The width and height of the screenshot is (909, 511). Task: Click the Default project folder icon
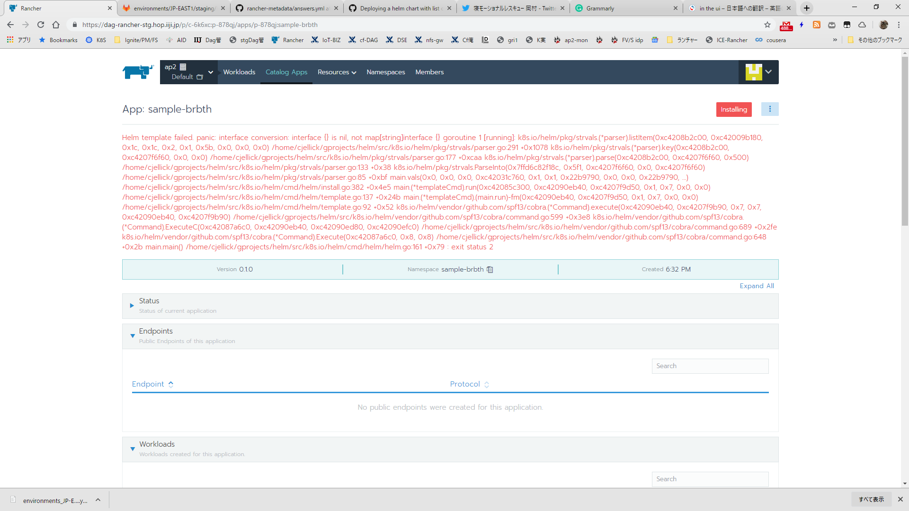(199, 77)
